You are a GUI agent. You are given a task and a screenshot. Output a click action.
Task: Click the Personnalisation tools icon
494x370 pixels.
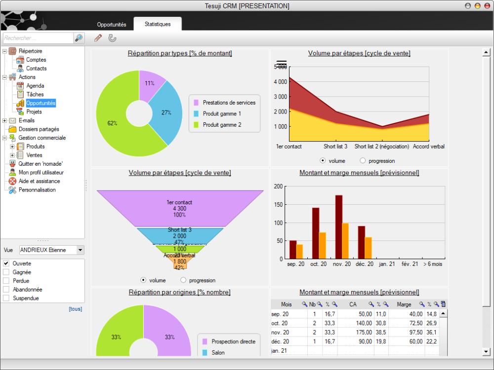pyautogui.click(x=13, y=190)
